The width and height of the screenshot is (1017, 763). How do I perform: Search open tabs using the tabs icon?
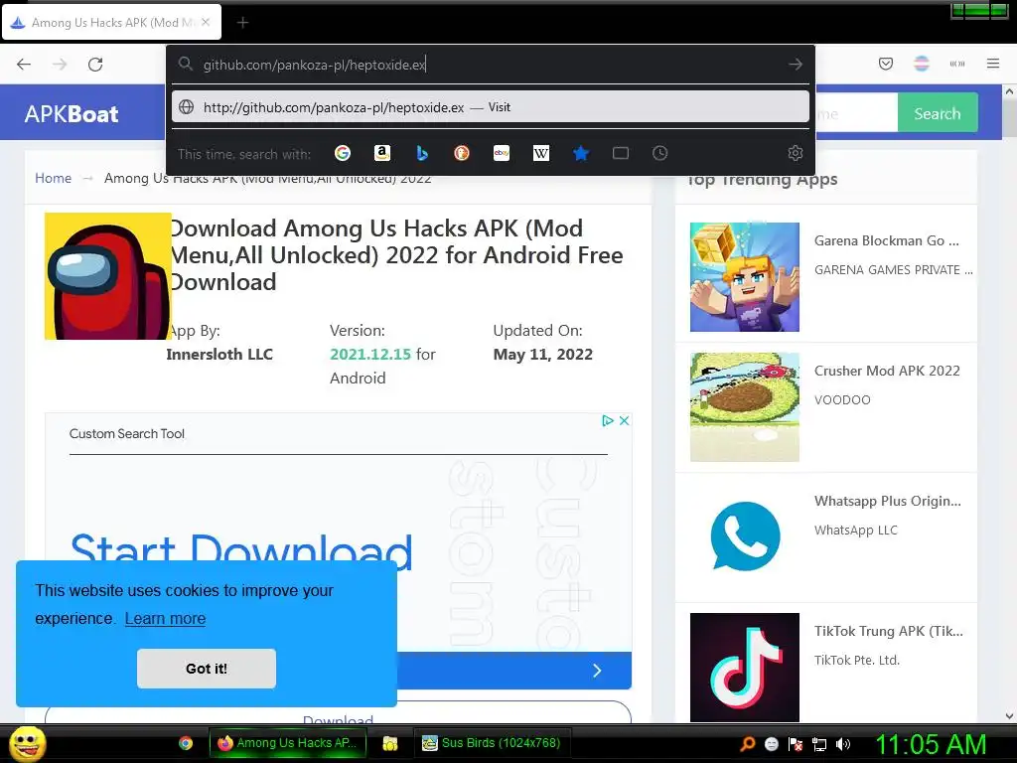pos(621,153)
